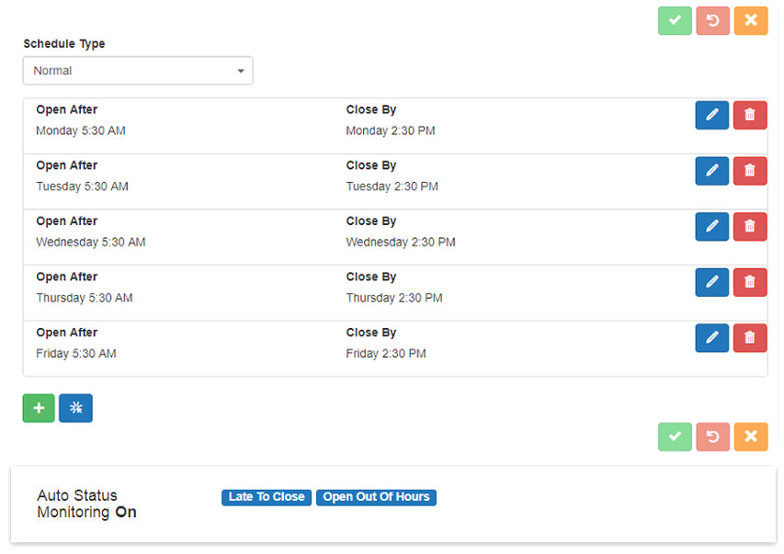784x554 pixels.
Task: Edit the Friday schedule entry
Action: pos(711,338)
